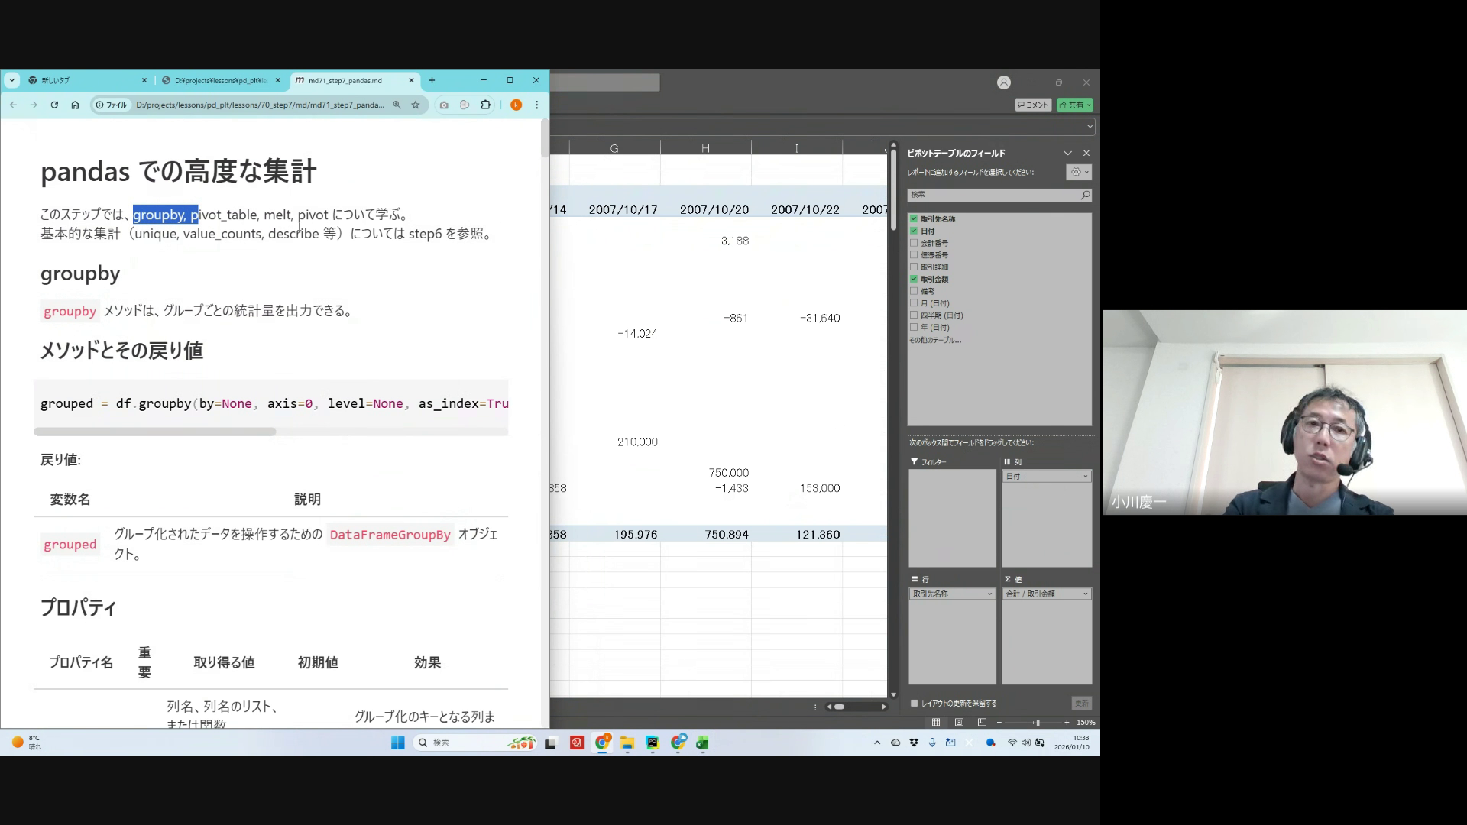The image size is (1467, 825).
Task: Expand the 取引先名称 row field dropdown
Action: pos(989,594)
